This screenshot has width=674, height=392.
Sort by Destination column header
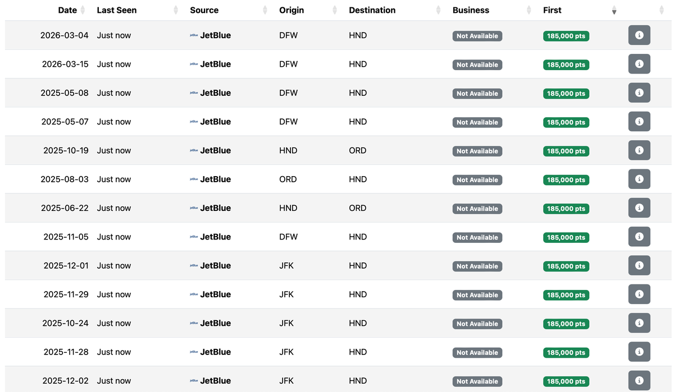click(372, 10)
